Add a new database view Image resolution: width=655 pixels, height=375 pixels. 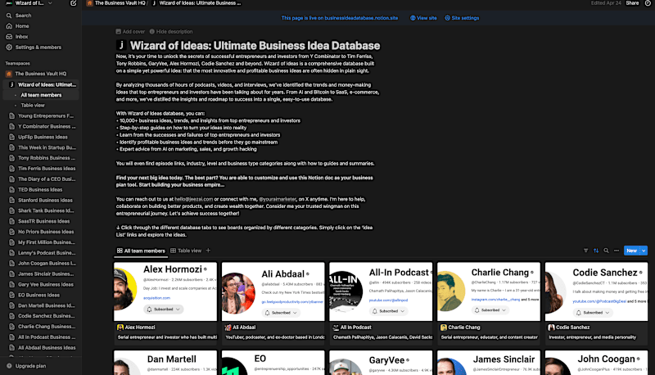click(208, 251)
